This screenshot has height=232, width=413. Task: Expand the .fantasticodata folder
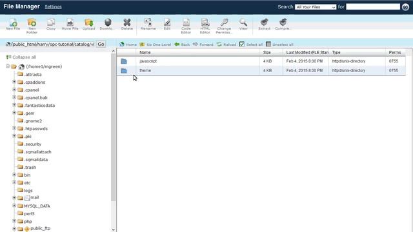(14, 105)
